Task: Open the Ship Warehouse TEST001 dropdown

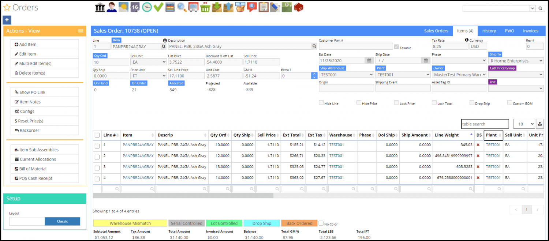Action: 346,75
